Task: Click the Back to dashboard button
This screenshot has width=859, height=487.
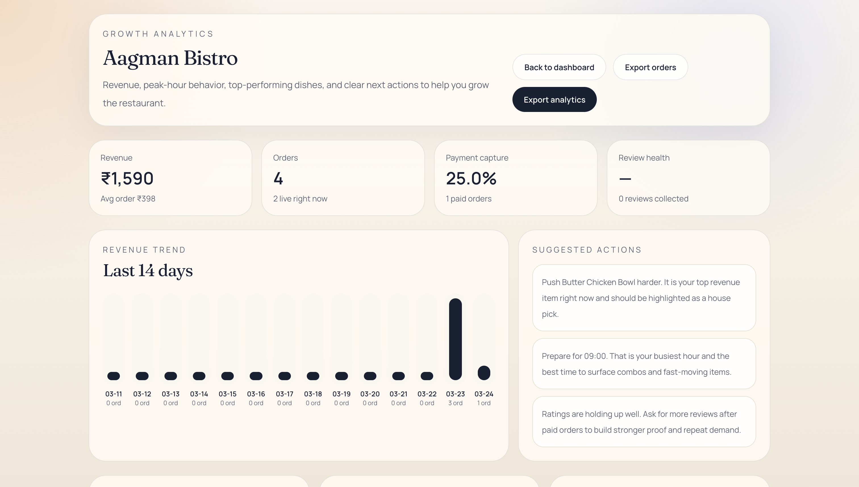Action: [559, 67]
